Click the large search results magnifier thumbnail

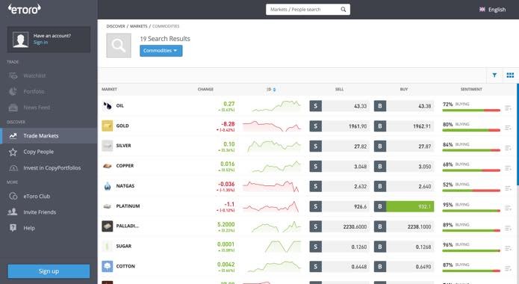point(119,46)
